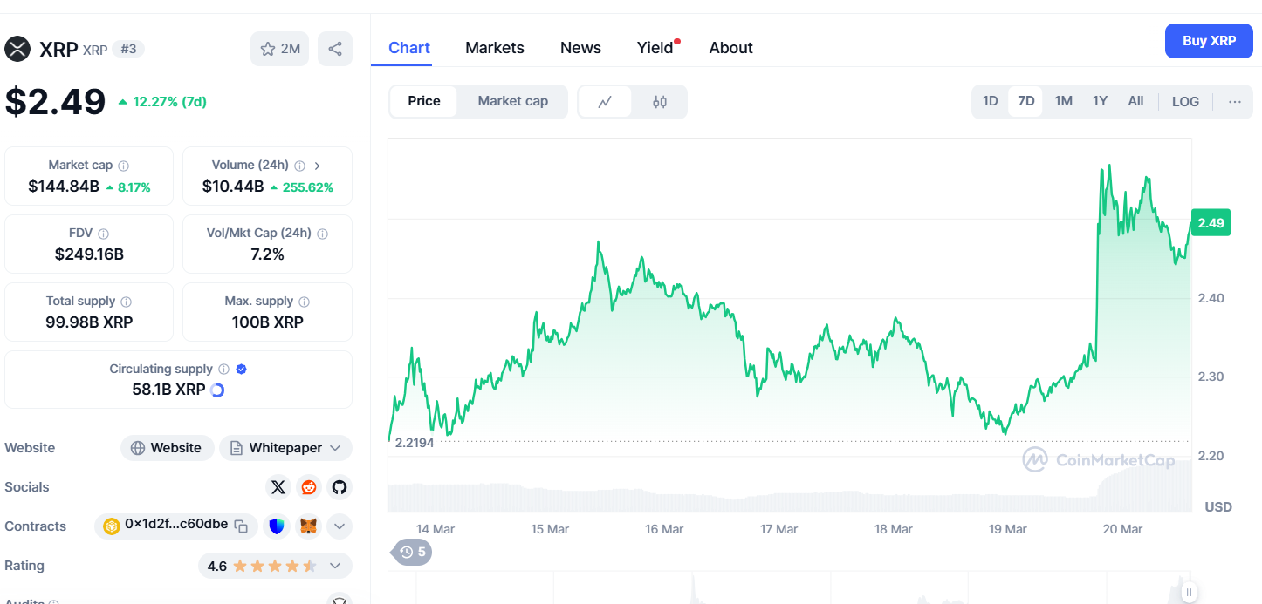
Task: Set chart range to 1D
Action: point(990,101)
